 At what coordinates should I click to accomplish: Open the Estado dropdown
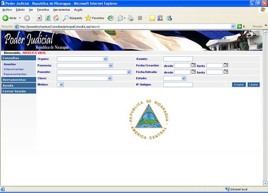pos(184,78)
